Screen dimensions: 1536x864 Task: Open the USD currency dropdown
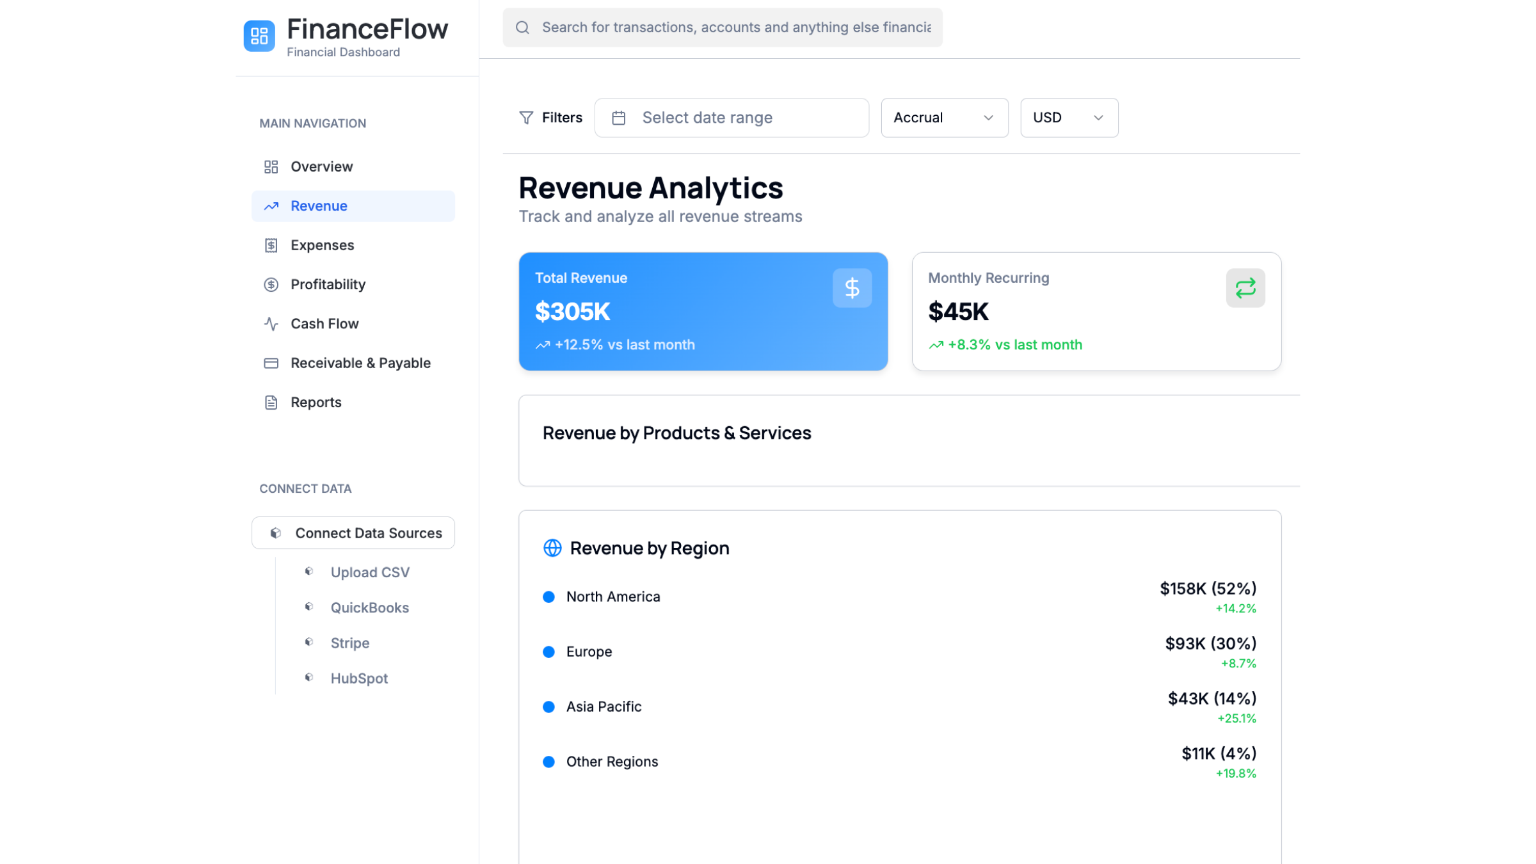1069,118
